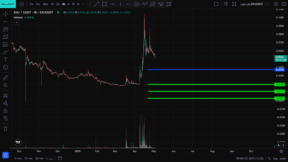Open the ENJUSDT layout name draft
The width and height of the screenshot is (288, 162).
[x=251, y=4]
